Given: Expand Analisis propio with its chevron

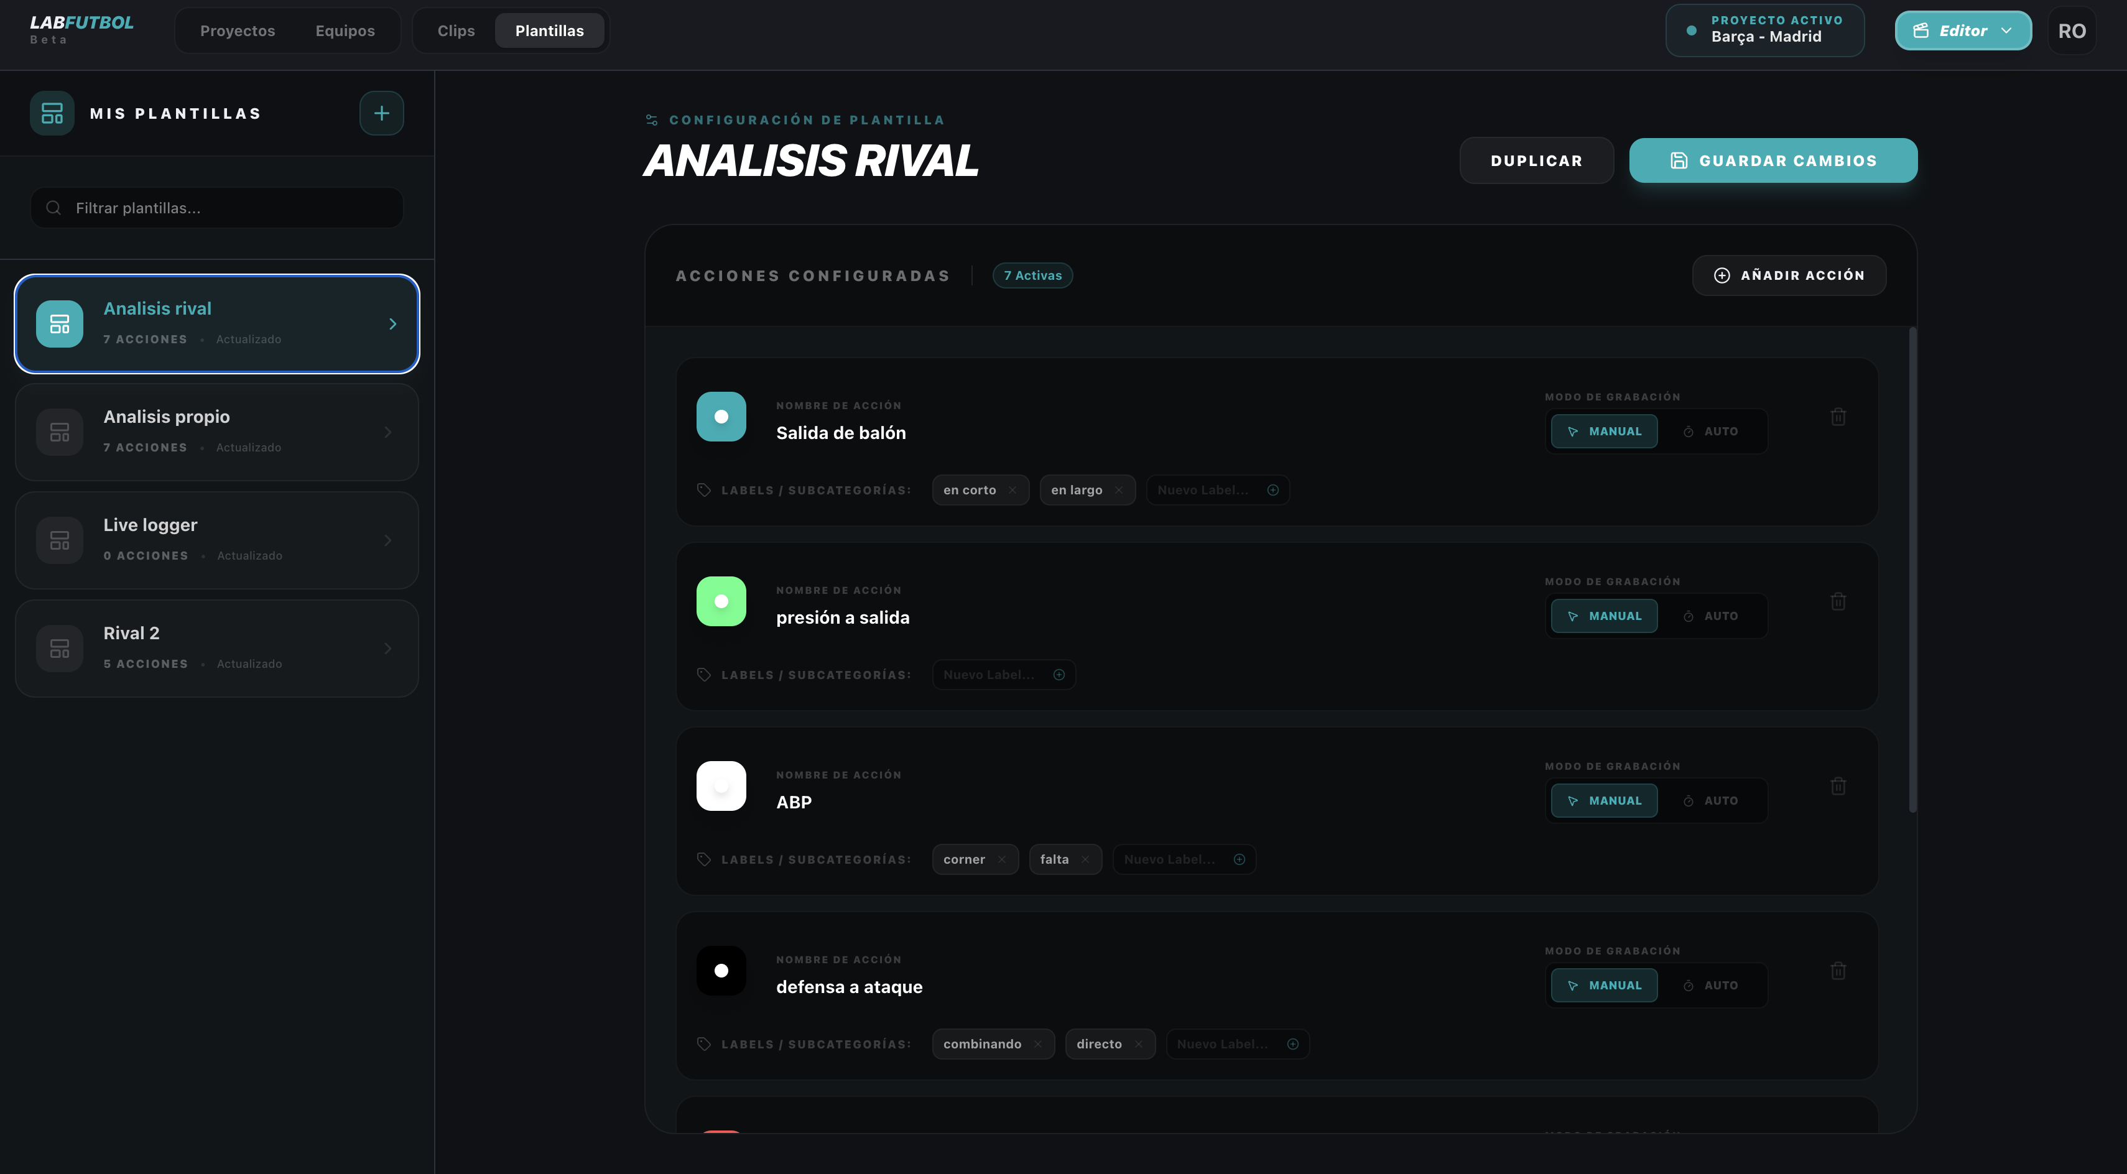Looking at the screenshot, I should (388, 432).
